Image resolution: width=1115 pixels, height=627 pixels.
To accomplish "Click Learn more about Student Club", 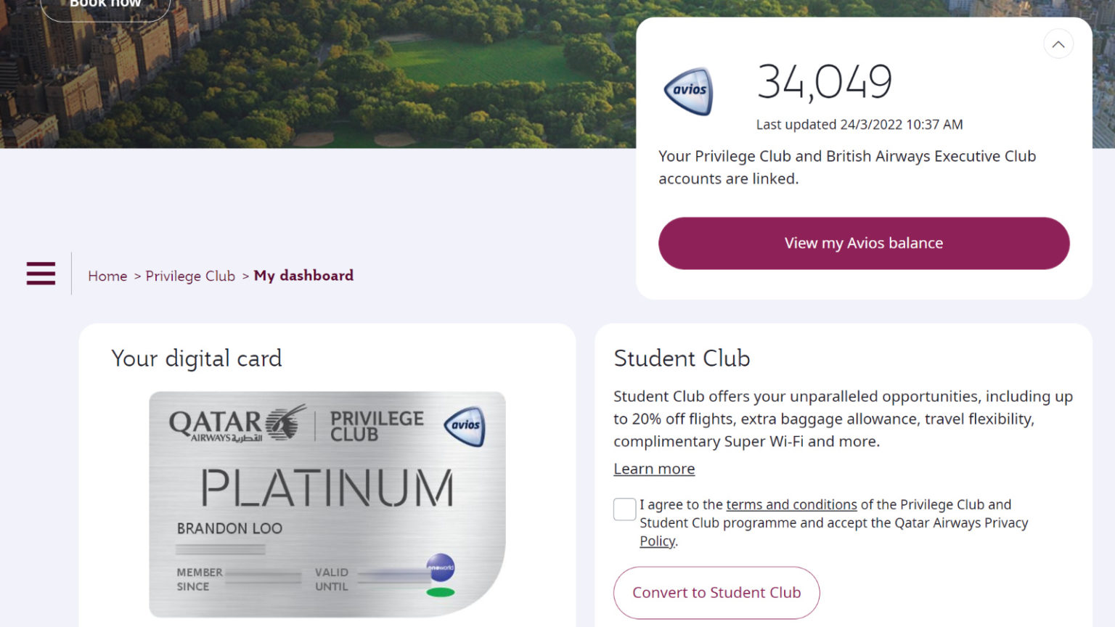I will 653,468.
